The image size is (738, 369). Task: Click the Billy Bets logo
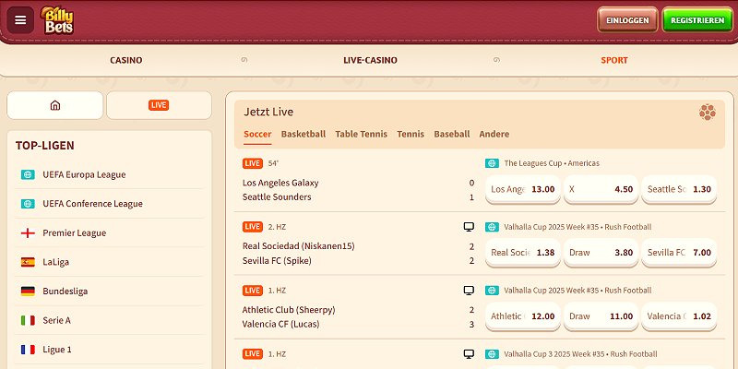pyautogui.click(x=57, y=19)
